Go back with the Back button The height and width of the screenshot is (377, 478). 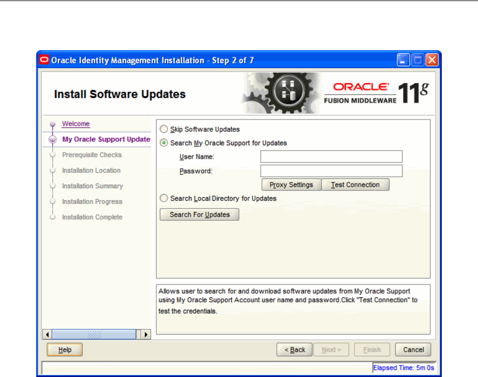294,350
